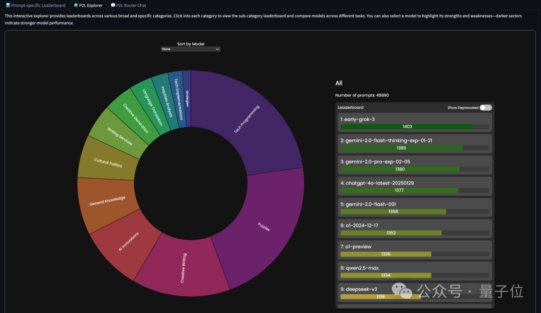Click the early-grok-3 leaderboard entry

click(x=415, y=122)
